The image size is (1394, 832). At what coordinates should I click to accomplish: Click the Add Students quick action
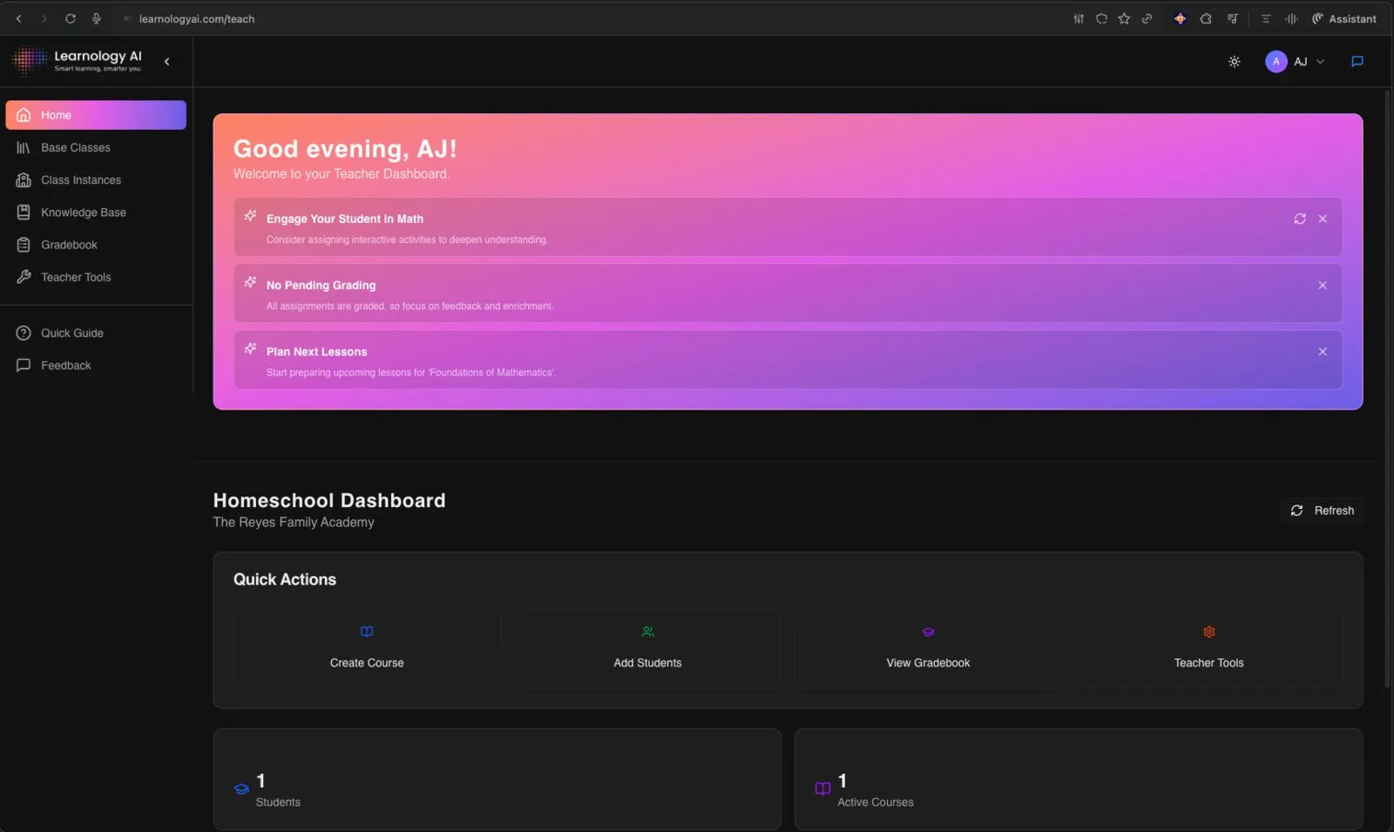(x=647, y=648)
